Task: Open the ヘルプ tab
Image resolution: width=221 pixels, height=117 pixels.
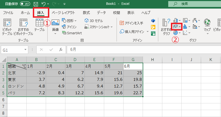Action: tap(146, 13)
